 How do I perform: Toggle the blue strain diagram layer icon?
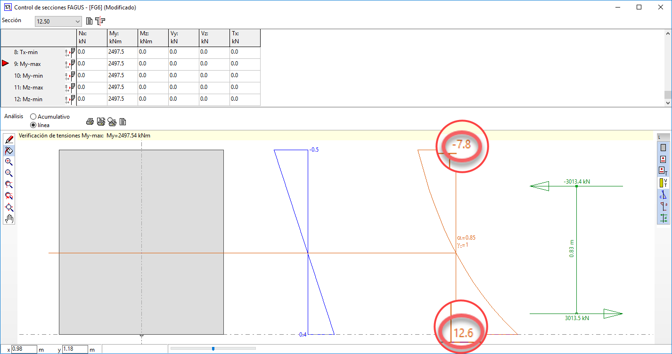pos(664,194)
